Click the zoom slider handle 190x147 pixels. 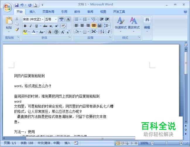pyautogui.click(x=167, y=143)
